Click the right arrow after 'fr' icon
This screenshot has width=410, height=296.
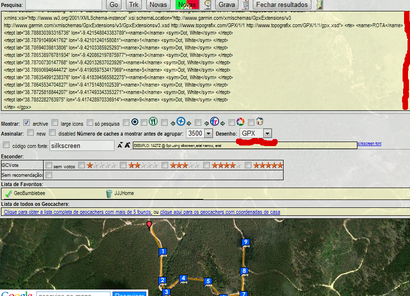point(223,123)
